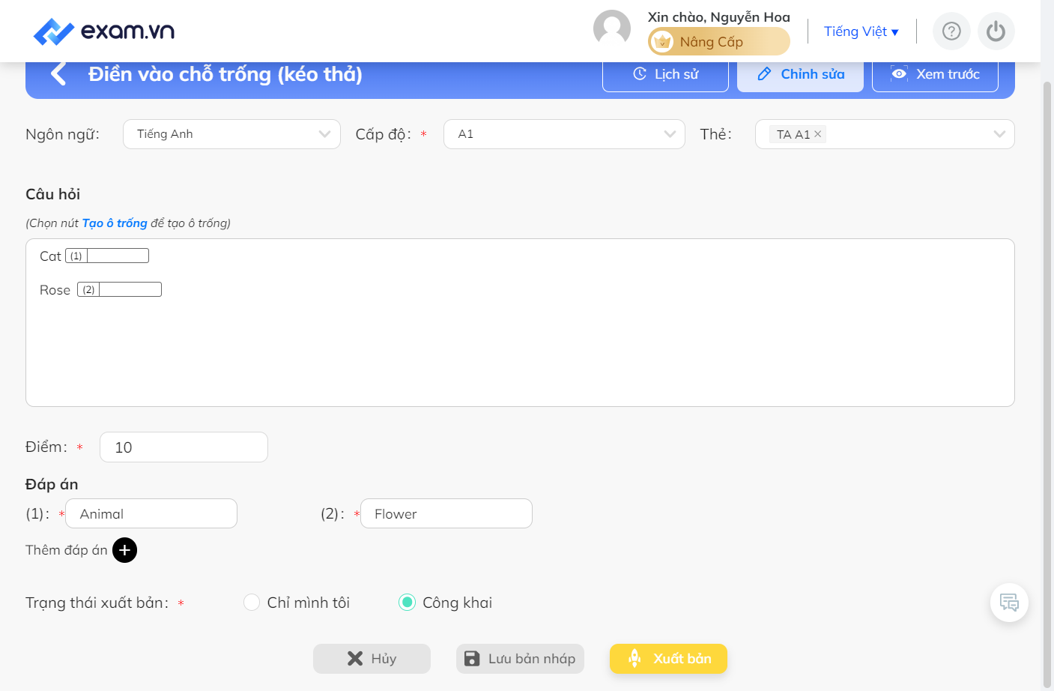This screenshot has height=691, width=1054.
Task: Click blank (1) after Cat
Action: [x=107, y=256]
